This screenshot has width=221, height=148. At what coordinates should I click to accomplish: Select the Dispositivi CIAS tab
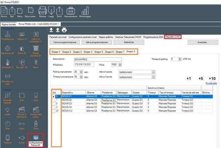pos(172,37)
